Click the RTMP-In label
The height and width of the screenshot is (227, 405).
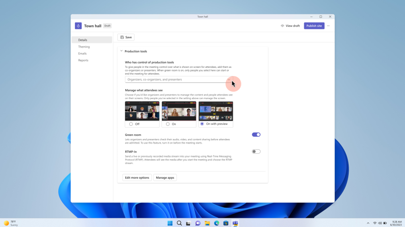[x=131, y=152]
